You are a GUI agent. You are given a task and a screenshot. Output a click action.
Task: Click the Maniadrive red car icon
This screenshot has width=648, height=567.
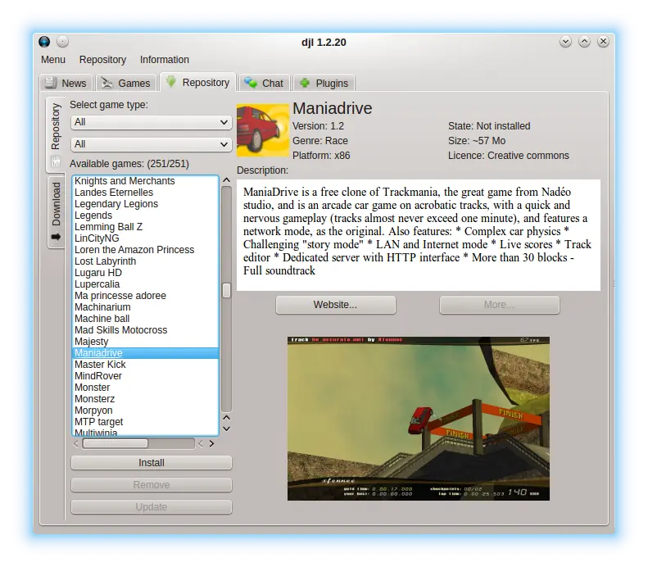tap(263, 130)
